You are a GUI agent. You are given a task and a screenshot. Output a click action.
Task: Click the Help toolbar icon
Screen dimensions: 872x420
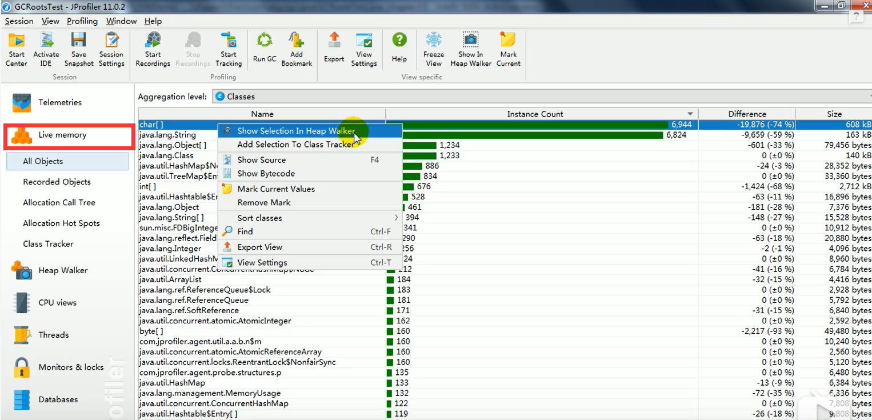(399, 48)
